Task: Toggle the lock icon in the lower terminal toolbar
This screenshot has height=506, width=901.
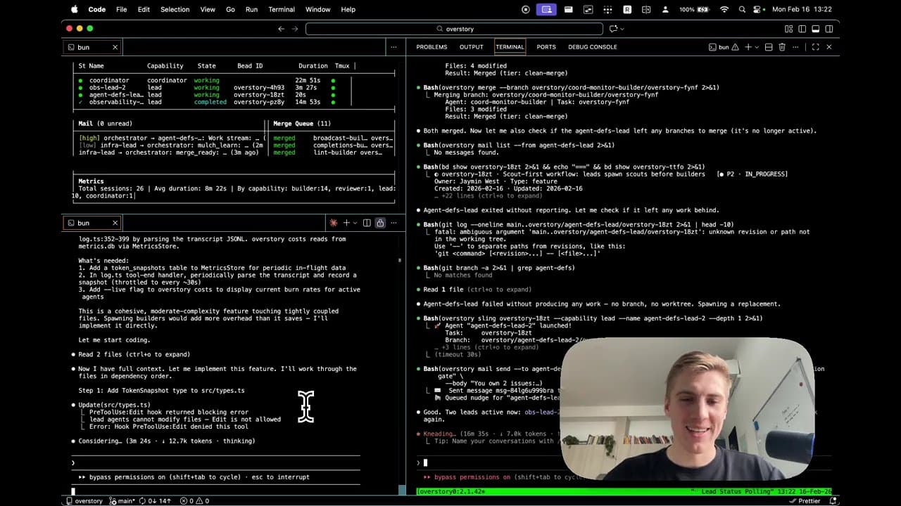Action: (x=380, y=223)
